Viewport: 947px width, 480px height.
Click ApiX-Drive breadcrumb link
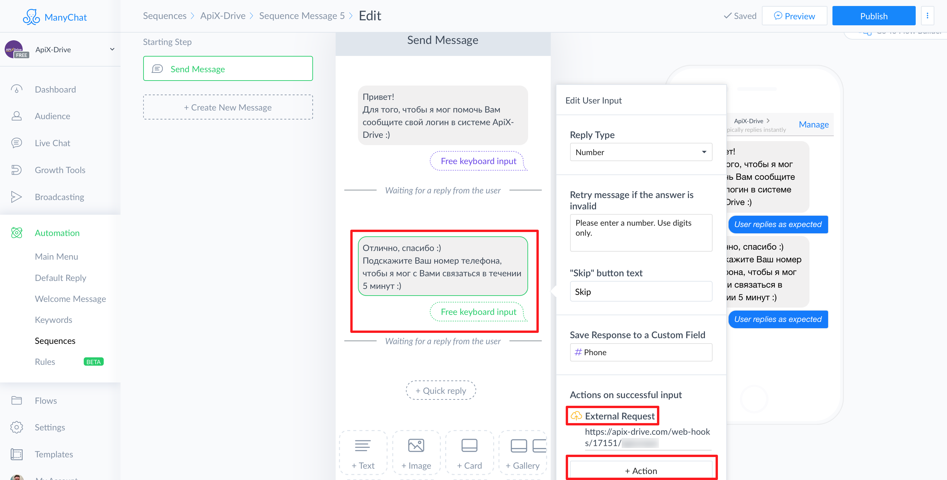click(x=222, y=16)
